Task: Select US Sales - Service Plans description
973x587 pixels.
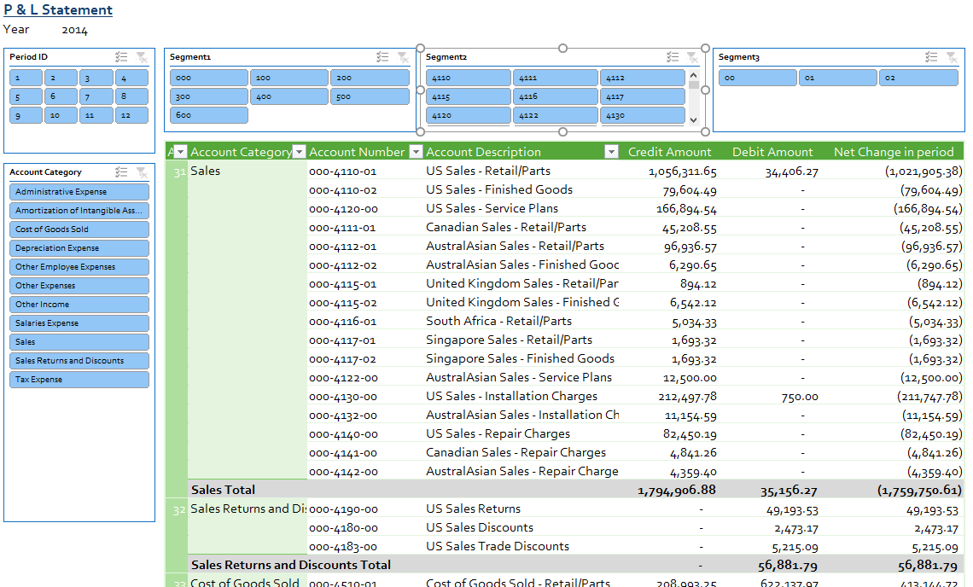Action: pyautogui.click(x=492, y=208)
